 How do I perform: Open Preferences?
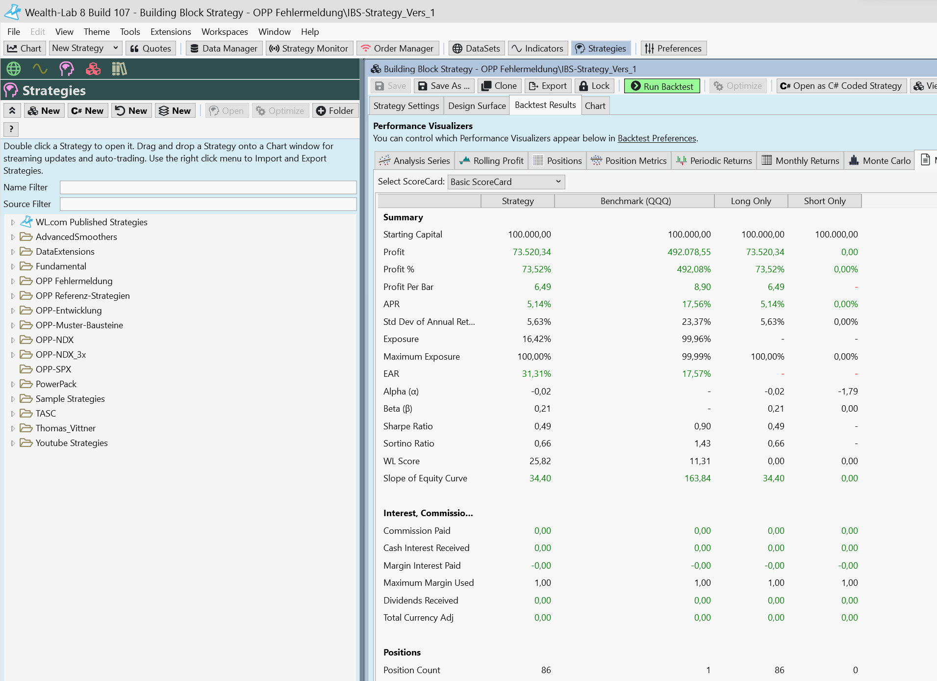pos(674,48)
